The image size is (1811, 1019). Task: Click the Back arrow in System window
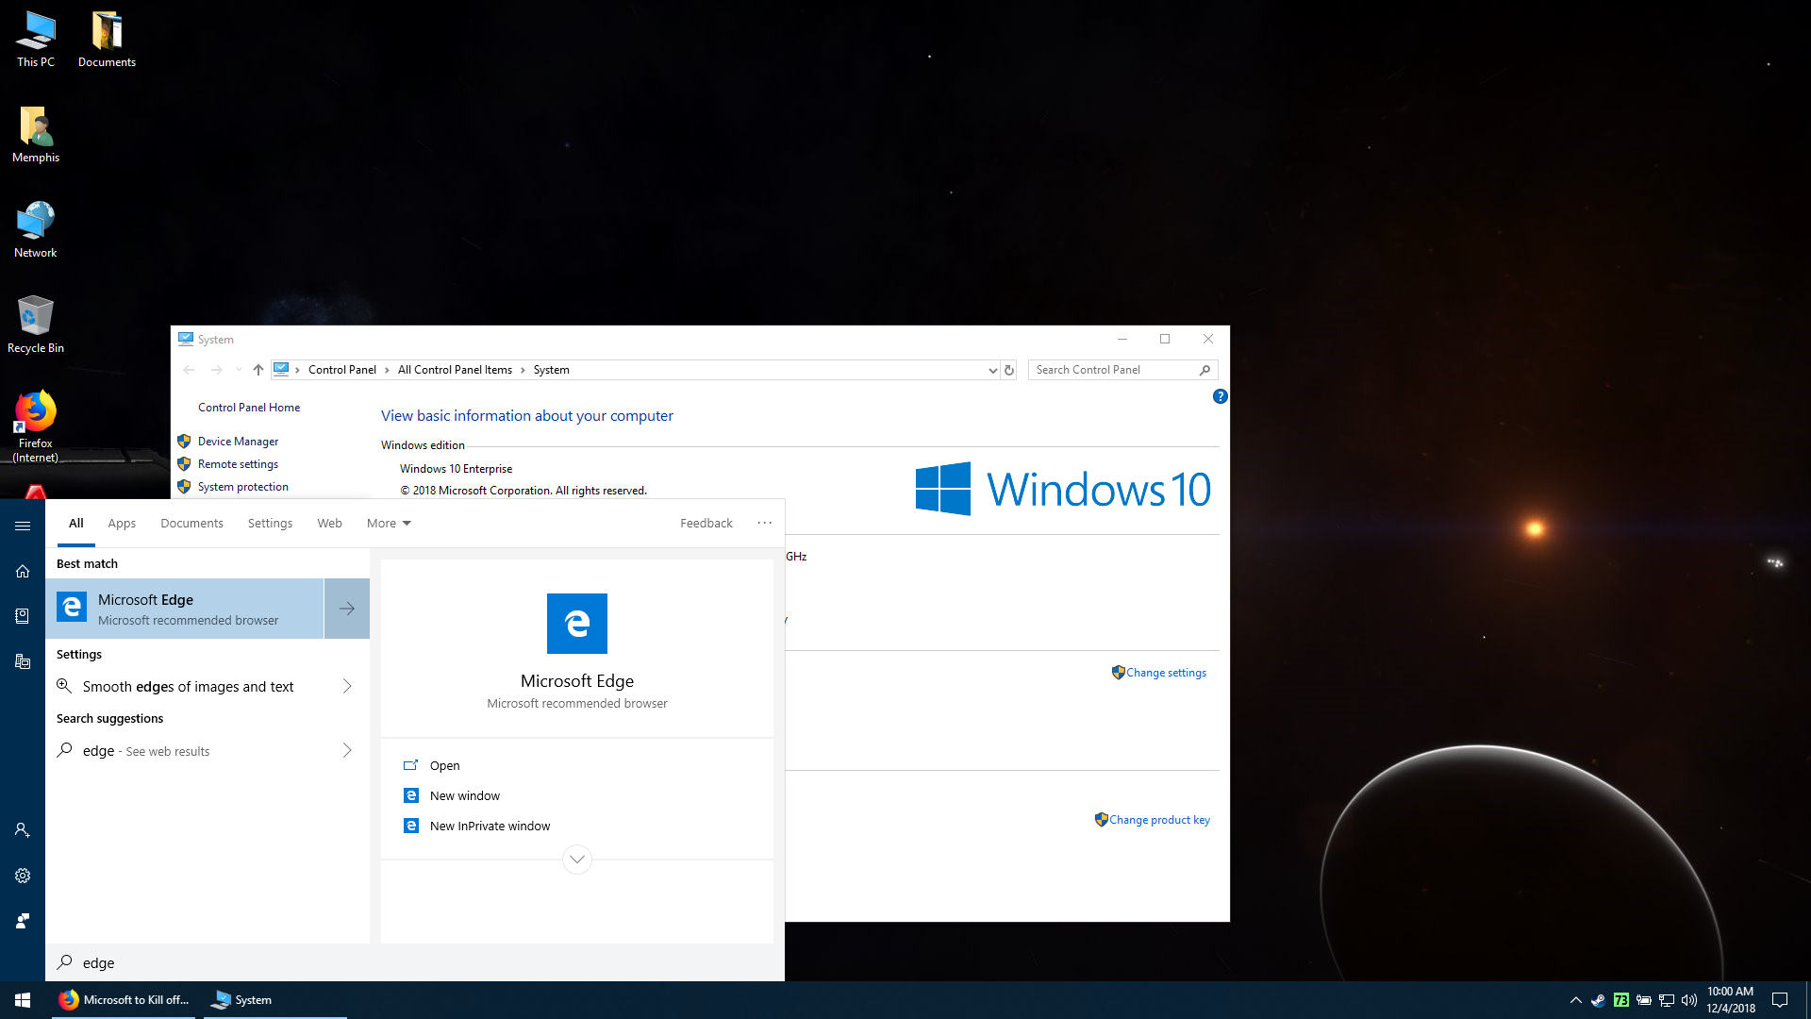pyautogui.click(x=189, y=370)
